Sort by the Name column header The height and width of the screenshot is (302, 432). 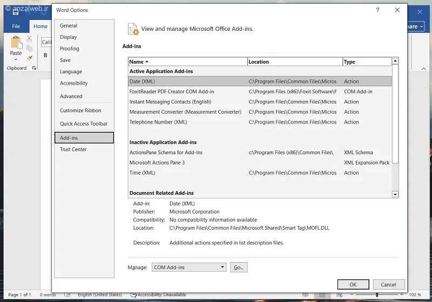coord(187,62)
